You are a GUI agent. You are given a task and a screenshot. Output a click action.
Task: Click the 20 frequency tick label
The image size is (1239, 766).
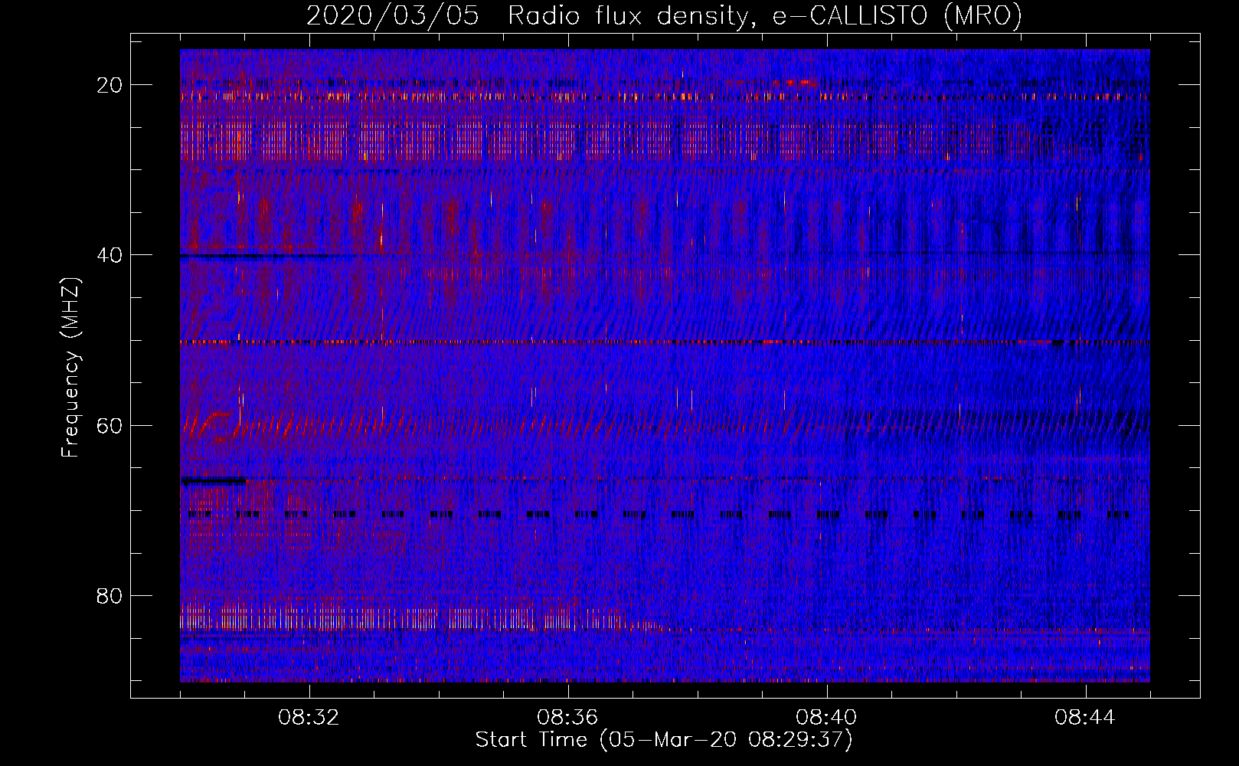110,84
